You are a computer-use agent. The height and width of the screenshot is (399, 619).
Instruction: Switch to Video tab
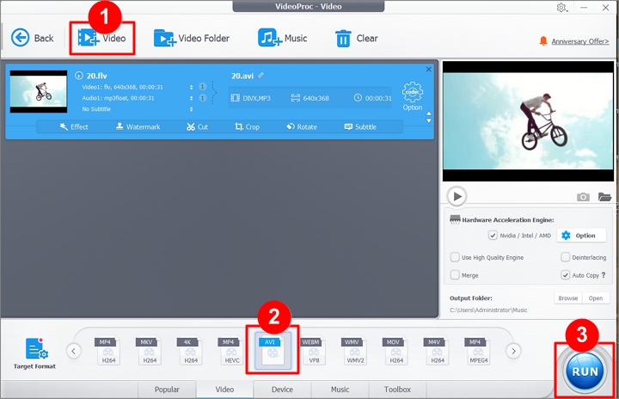point(224,390)
